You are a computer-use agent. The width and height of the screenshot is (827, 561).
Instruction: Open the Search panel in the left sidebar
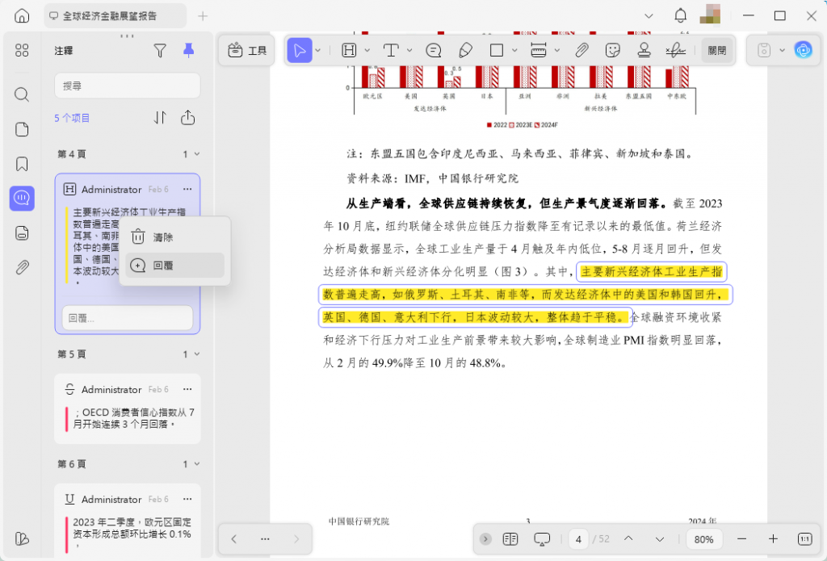click(x=21, y=94)
